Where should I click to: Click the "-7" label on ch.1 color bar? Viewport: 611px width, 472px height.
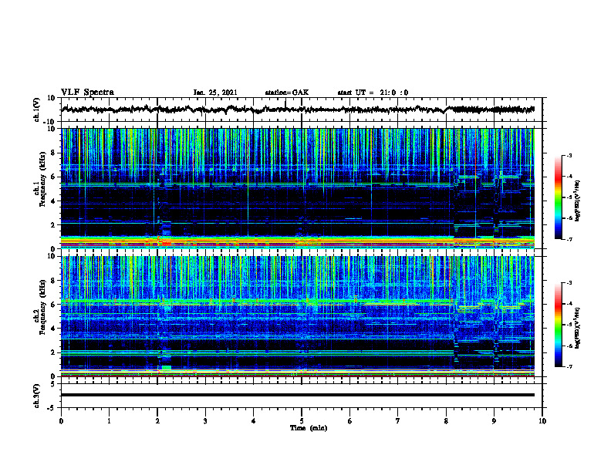[x=569, y=239]
